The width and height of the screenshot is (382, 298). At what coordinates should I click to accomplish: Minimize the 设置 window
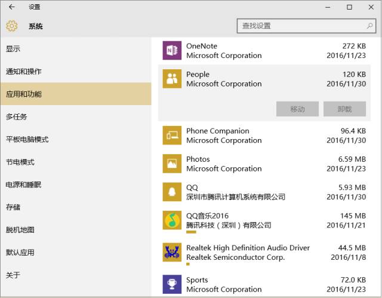point(328,7)
